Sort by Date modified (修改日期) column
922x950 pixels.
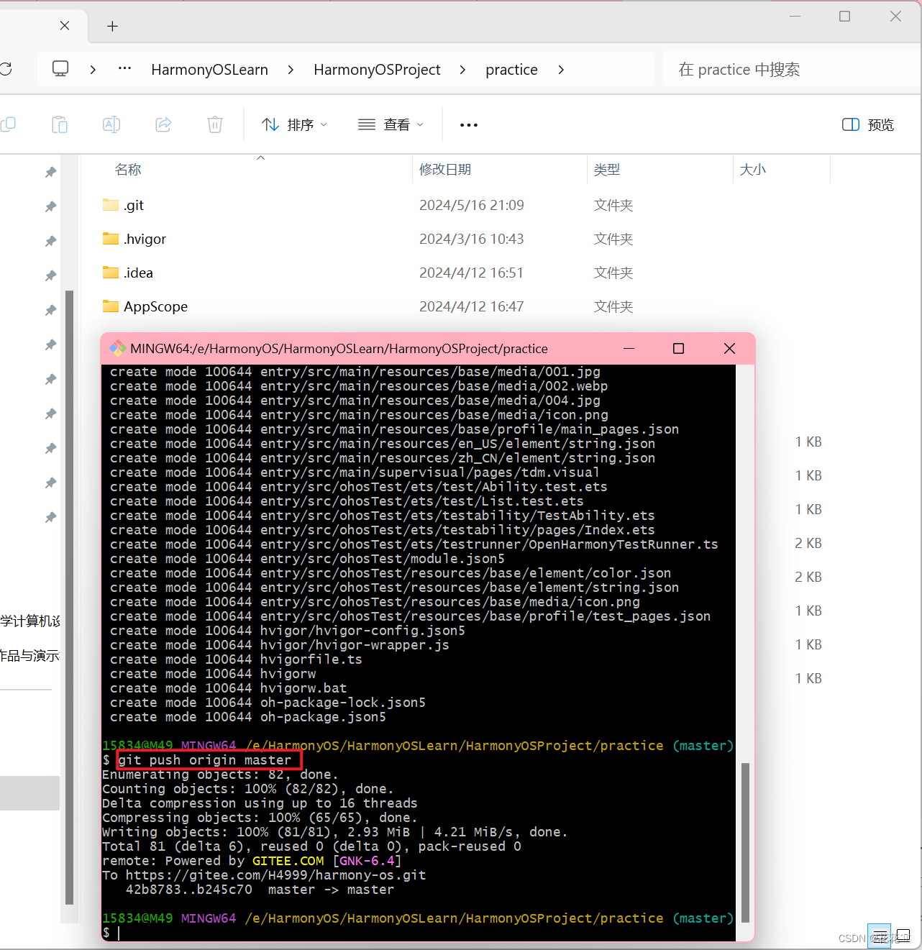coord(445,169)
